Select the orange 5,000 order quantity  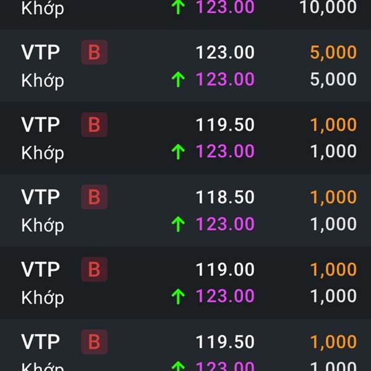tap(333, 53)
